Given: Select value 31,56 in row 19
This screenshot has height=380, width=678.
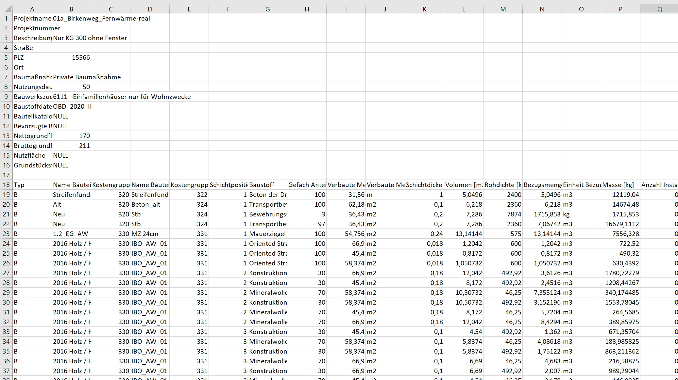Looking at the screenshot, I should click(346, 195).
